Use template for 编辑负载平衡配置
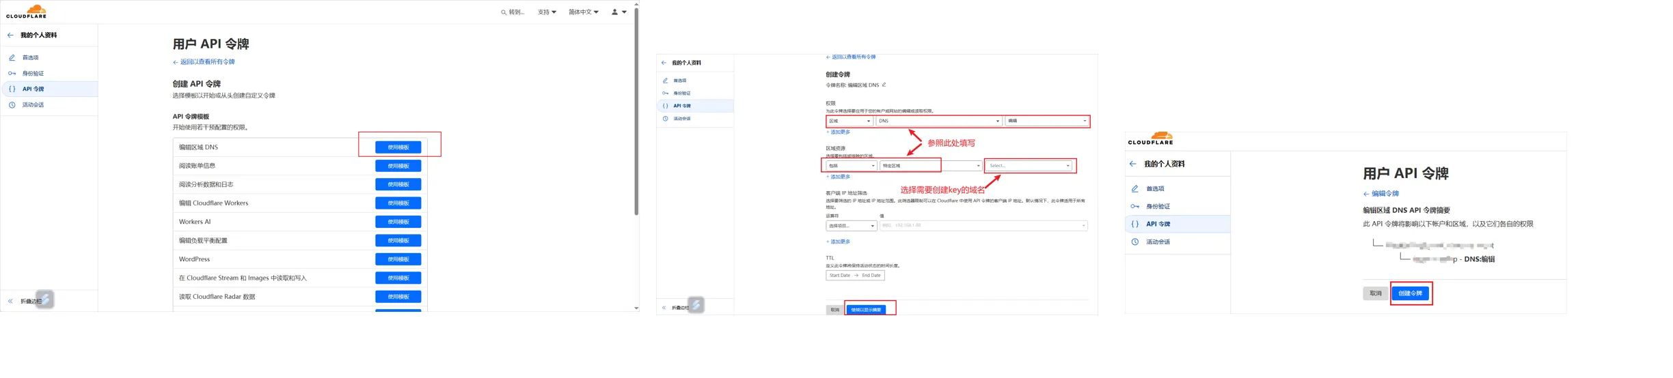 [398, 240]
